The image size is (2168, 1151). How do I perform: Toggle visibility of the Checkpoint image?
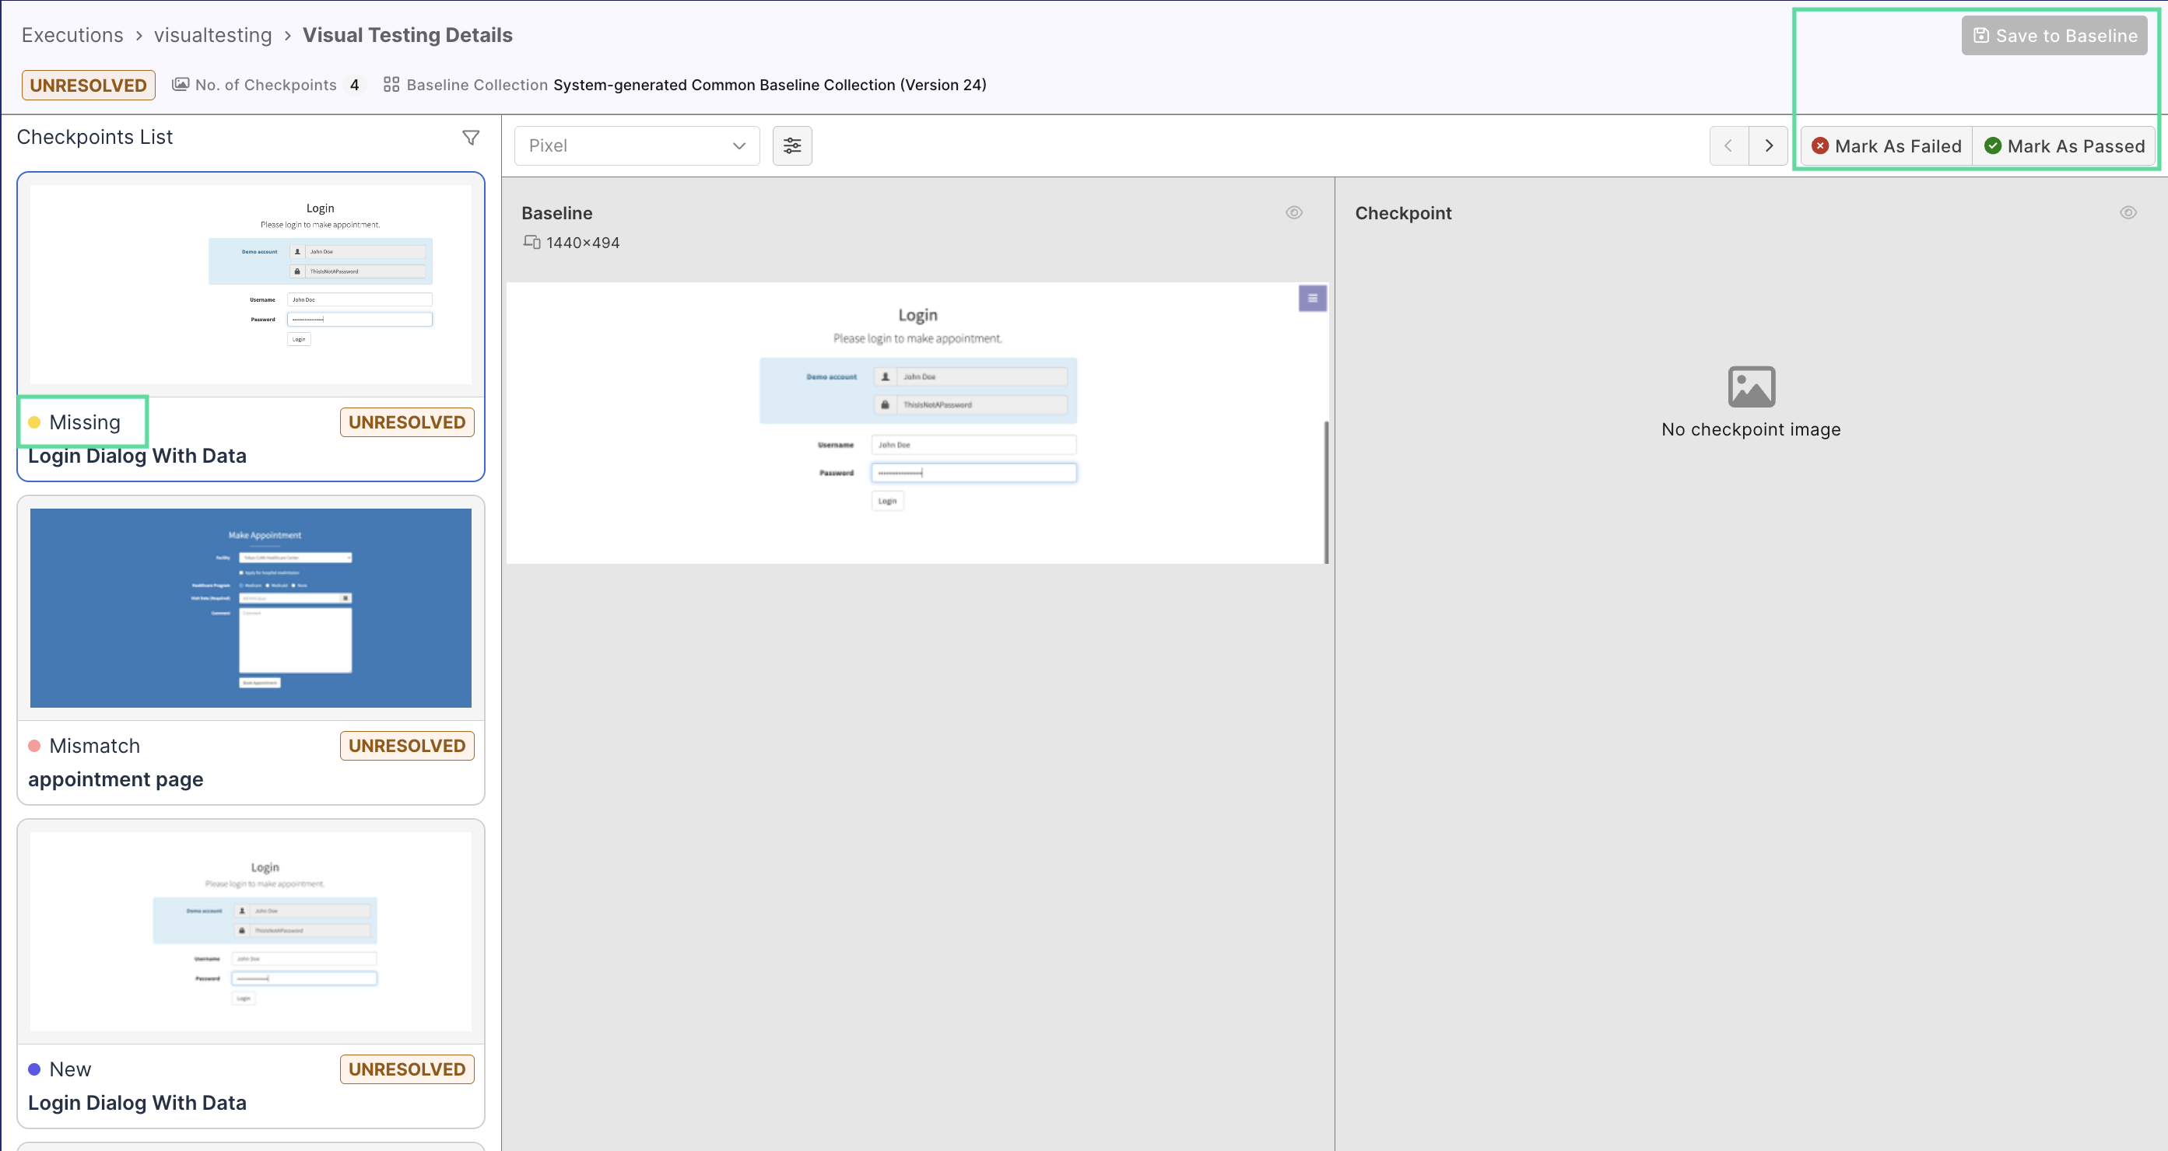tap(2128, 212)
